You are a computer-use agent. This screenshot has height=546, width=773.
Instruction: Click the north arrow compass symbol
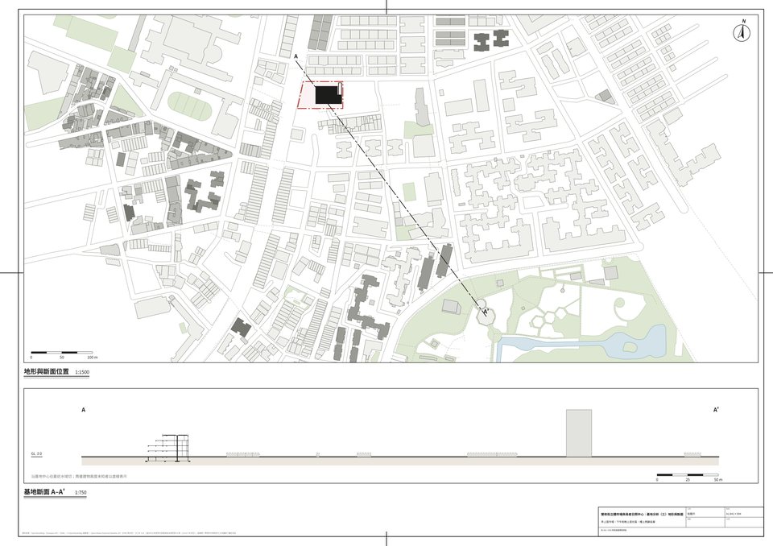pos(743,31)
